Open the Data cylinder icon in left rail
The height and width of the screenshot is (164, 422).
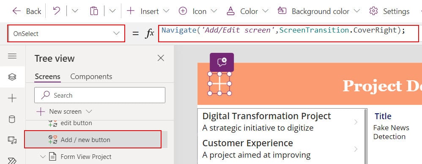tap(12, 119)
